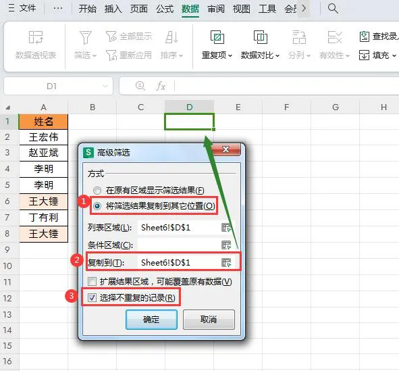Switch to the 视图 tab
Image resolution: width=399 pixels, height=371 pixels.
(242, 9)
